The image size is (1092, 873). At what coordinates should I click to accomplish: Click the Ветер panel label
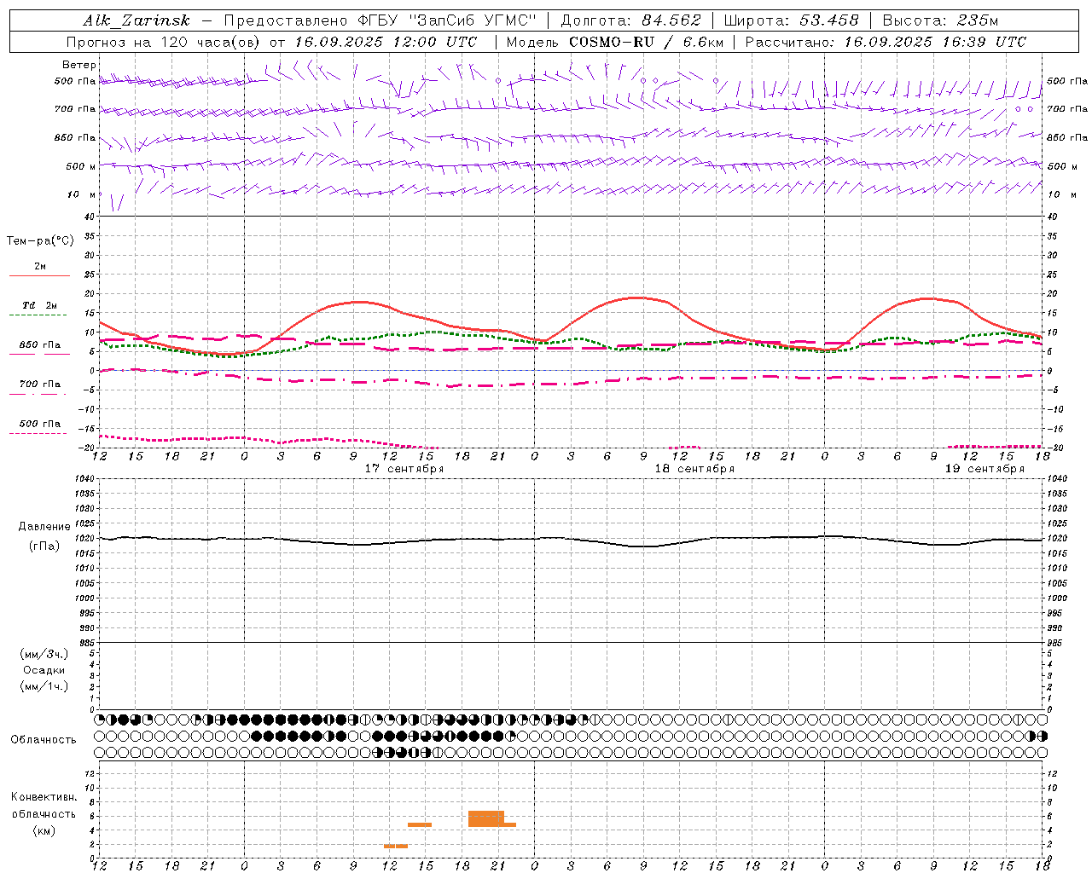(79, 65)
